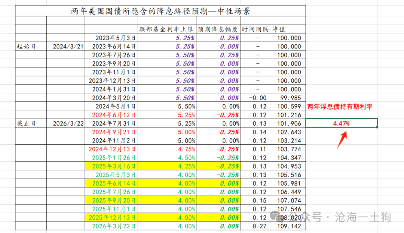This screenshot has width=404, height=233.
Task: Select the red arrow shape pointing at 4.47%
Action: pos(342,140)
